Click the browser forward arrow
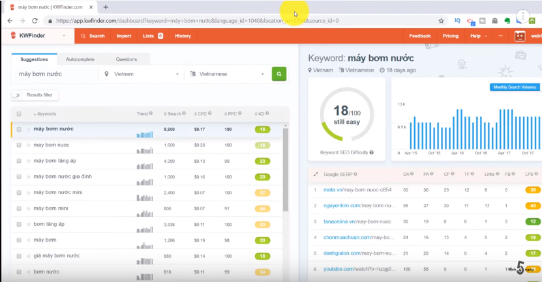The height and width of the screenshot is (282, 542). 22,21
